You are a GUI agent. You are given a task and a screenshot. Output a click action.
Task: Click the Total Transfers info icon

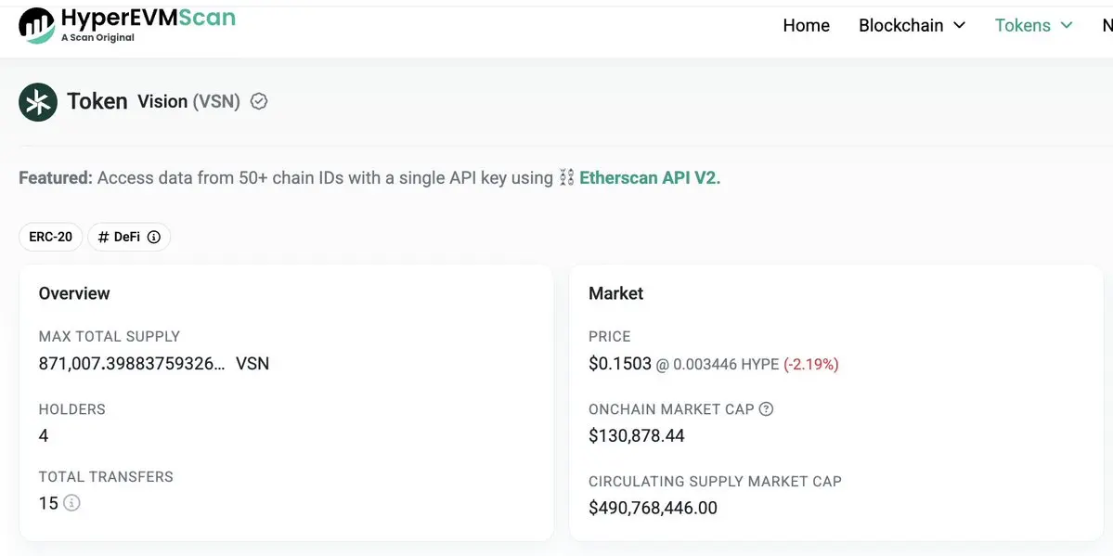click(71, 503)
